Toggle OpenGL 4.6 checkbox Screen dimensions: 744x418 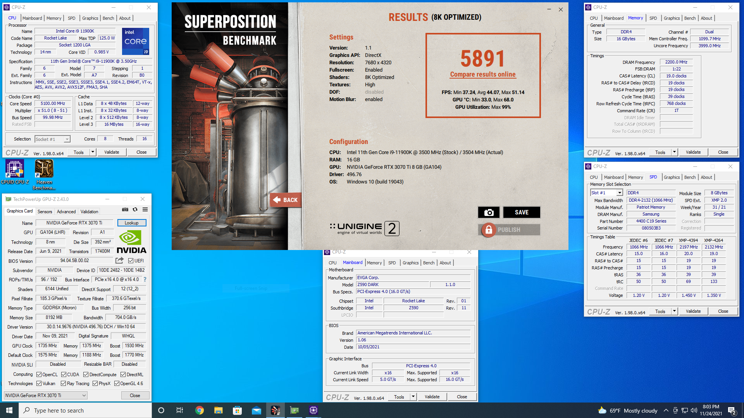(117, 383)
